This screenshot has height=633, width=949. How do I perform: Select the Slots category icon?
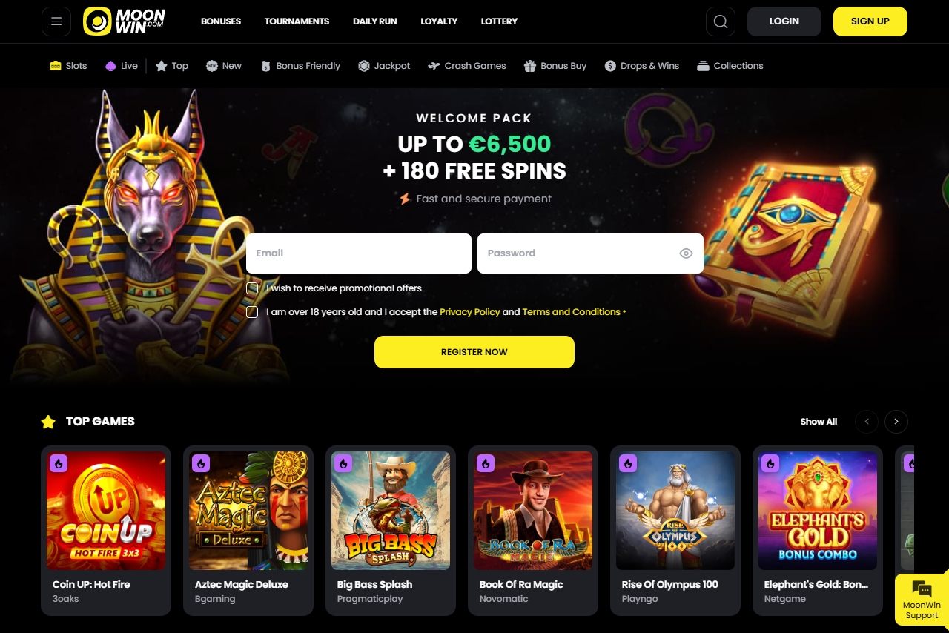(x=55, y=66)
